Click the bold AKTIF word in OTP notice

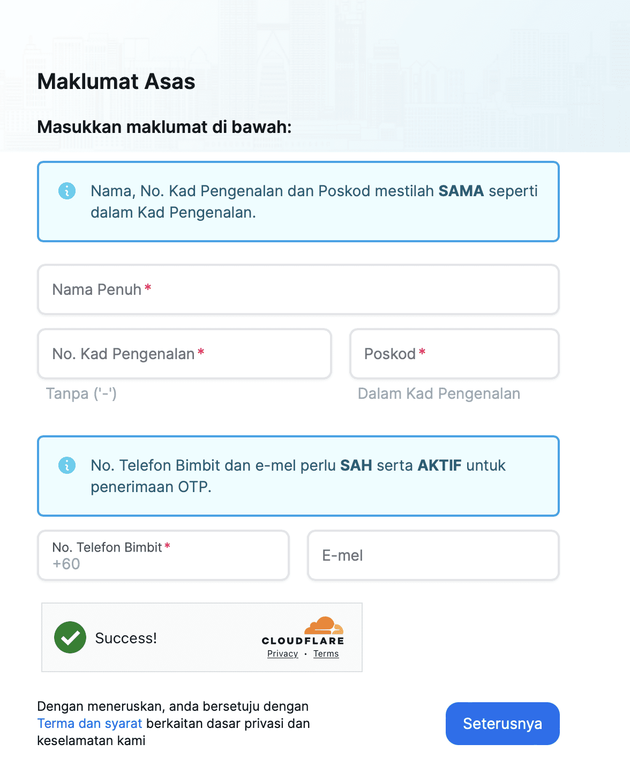[439, 465]
